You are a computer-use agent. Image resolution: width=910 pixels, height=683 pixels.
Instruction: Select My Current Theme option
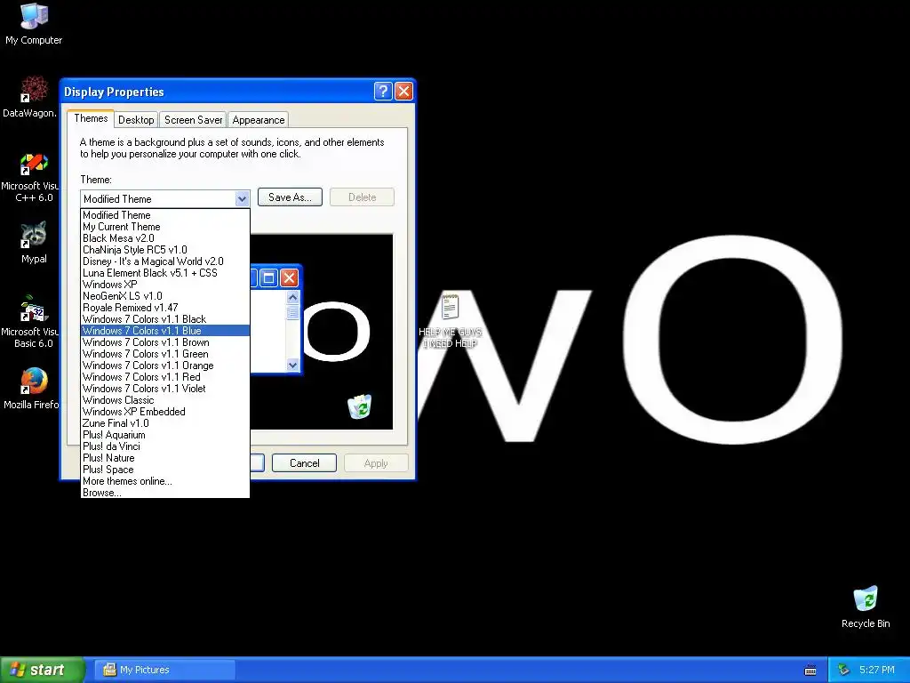164,227
